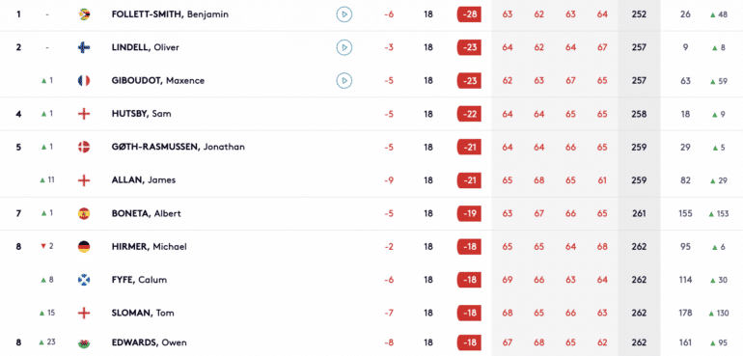Click Edwards' green up 23 position indicator
Image resolution: width=743 pixels, height=356 pixels.
47,342
